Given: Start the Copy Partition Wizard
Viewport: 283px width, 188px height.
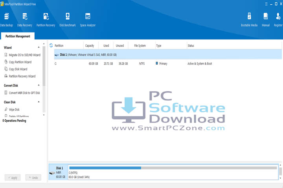Looking at the screenshot, I should pyautogui.click(x=20, y=62).
